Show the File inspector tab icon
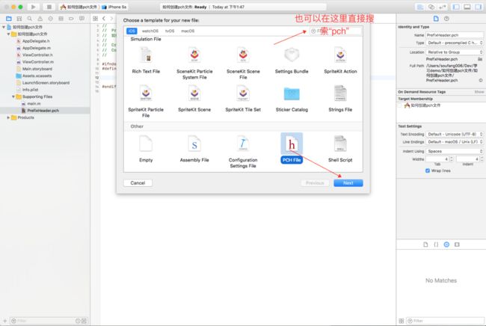Screen dimensions: 486x326 pos(436,19)
